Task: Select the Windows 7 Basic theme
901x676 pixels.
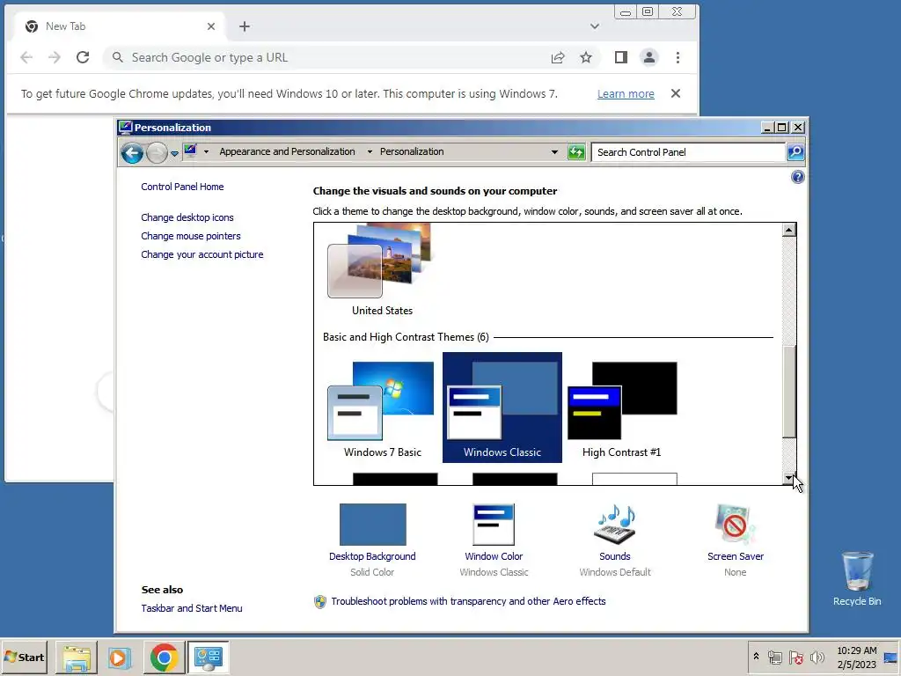Action: 382,408
